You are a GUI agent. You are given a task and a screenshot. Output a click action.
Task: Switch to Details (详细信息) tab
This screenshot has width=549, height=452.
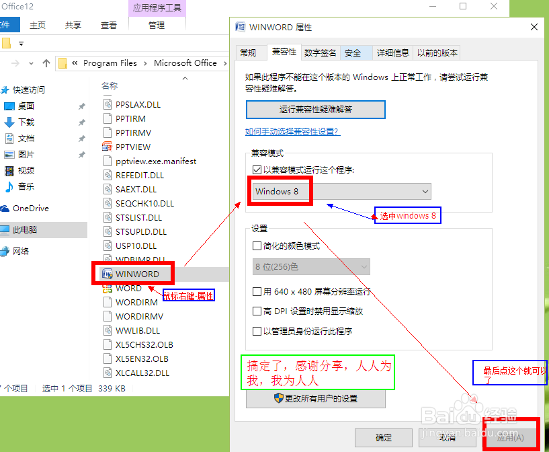392,53
